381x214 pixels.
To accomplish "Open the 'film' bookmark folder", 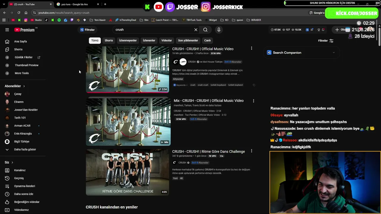I will coord(144,20).
